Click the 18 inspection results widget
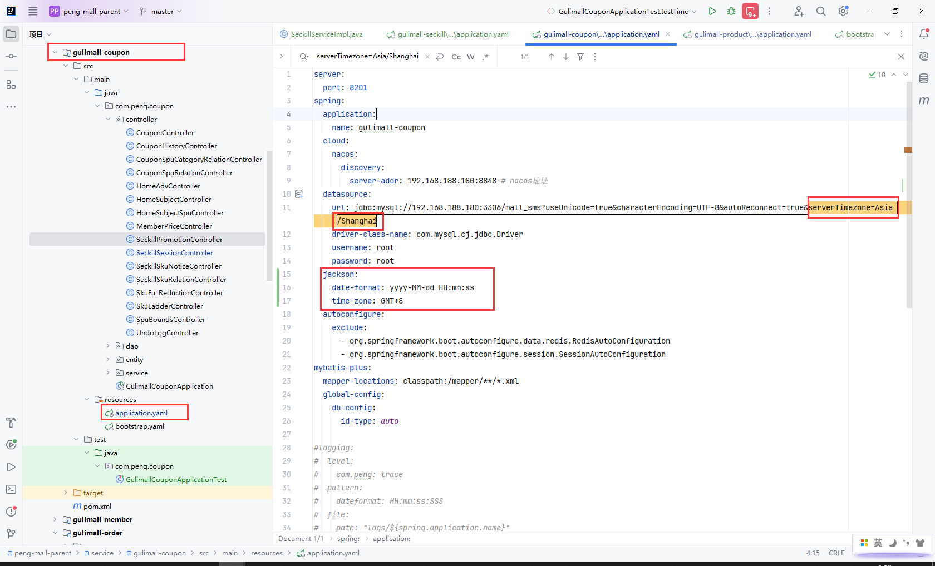The image size is (935, 566). pyautogui.click(x=878, y=75)
